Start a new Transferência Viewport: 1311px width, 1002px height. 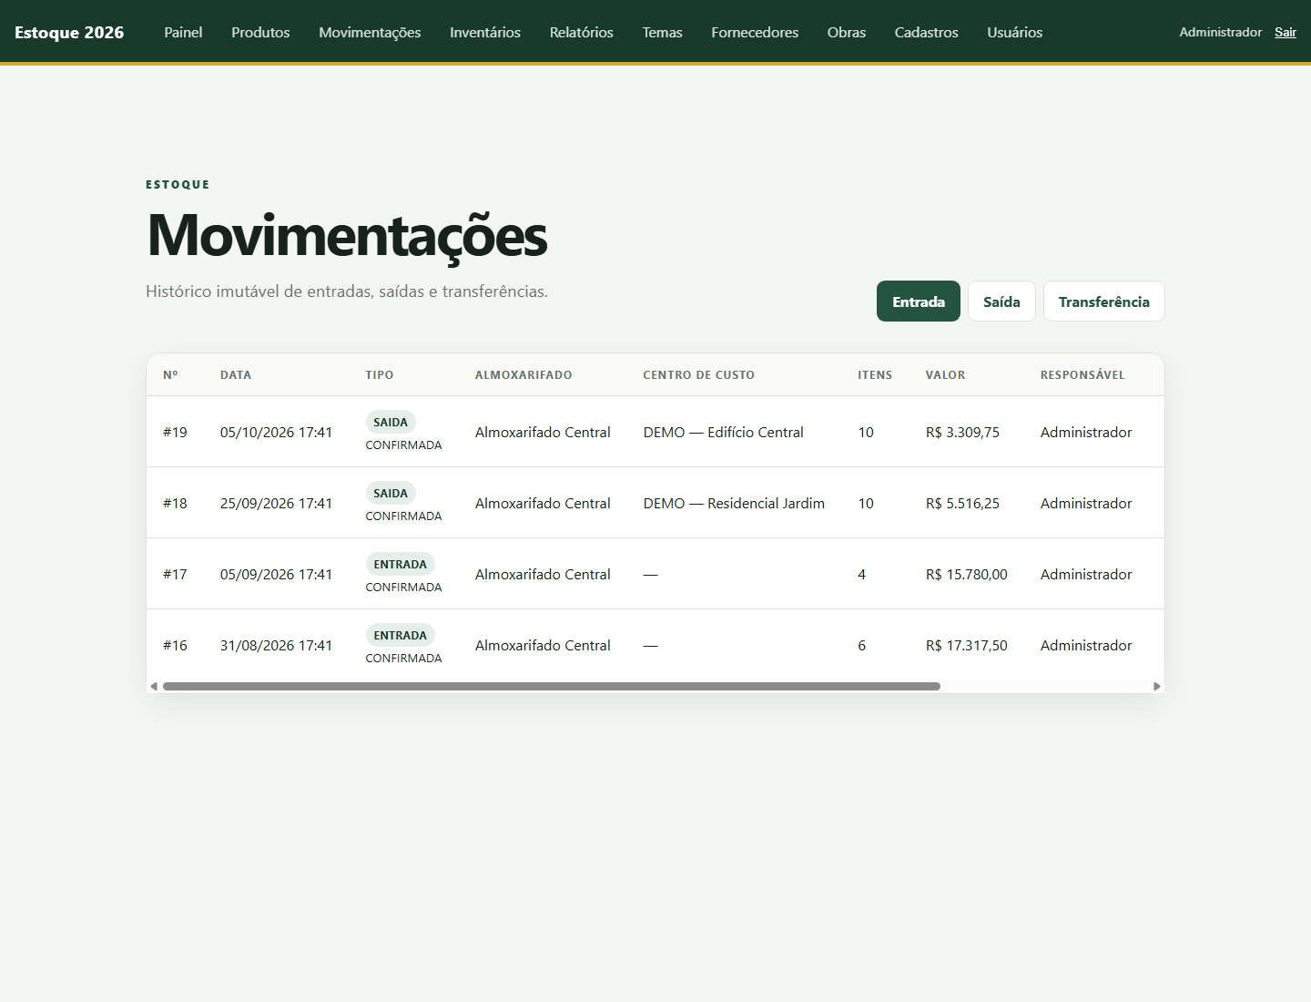coord(1104,302)
